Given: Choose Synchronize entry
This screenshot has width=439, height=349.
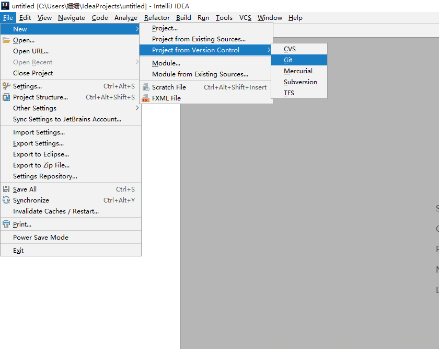Looking at the screenshot, I should (71, 200).
